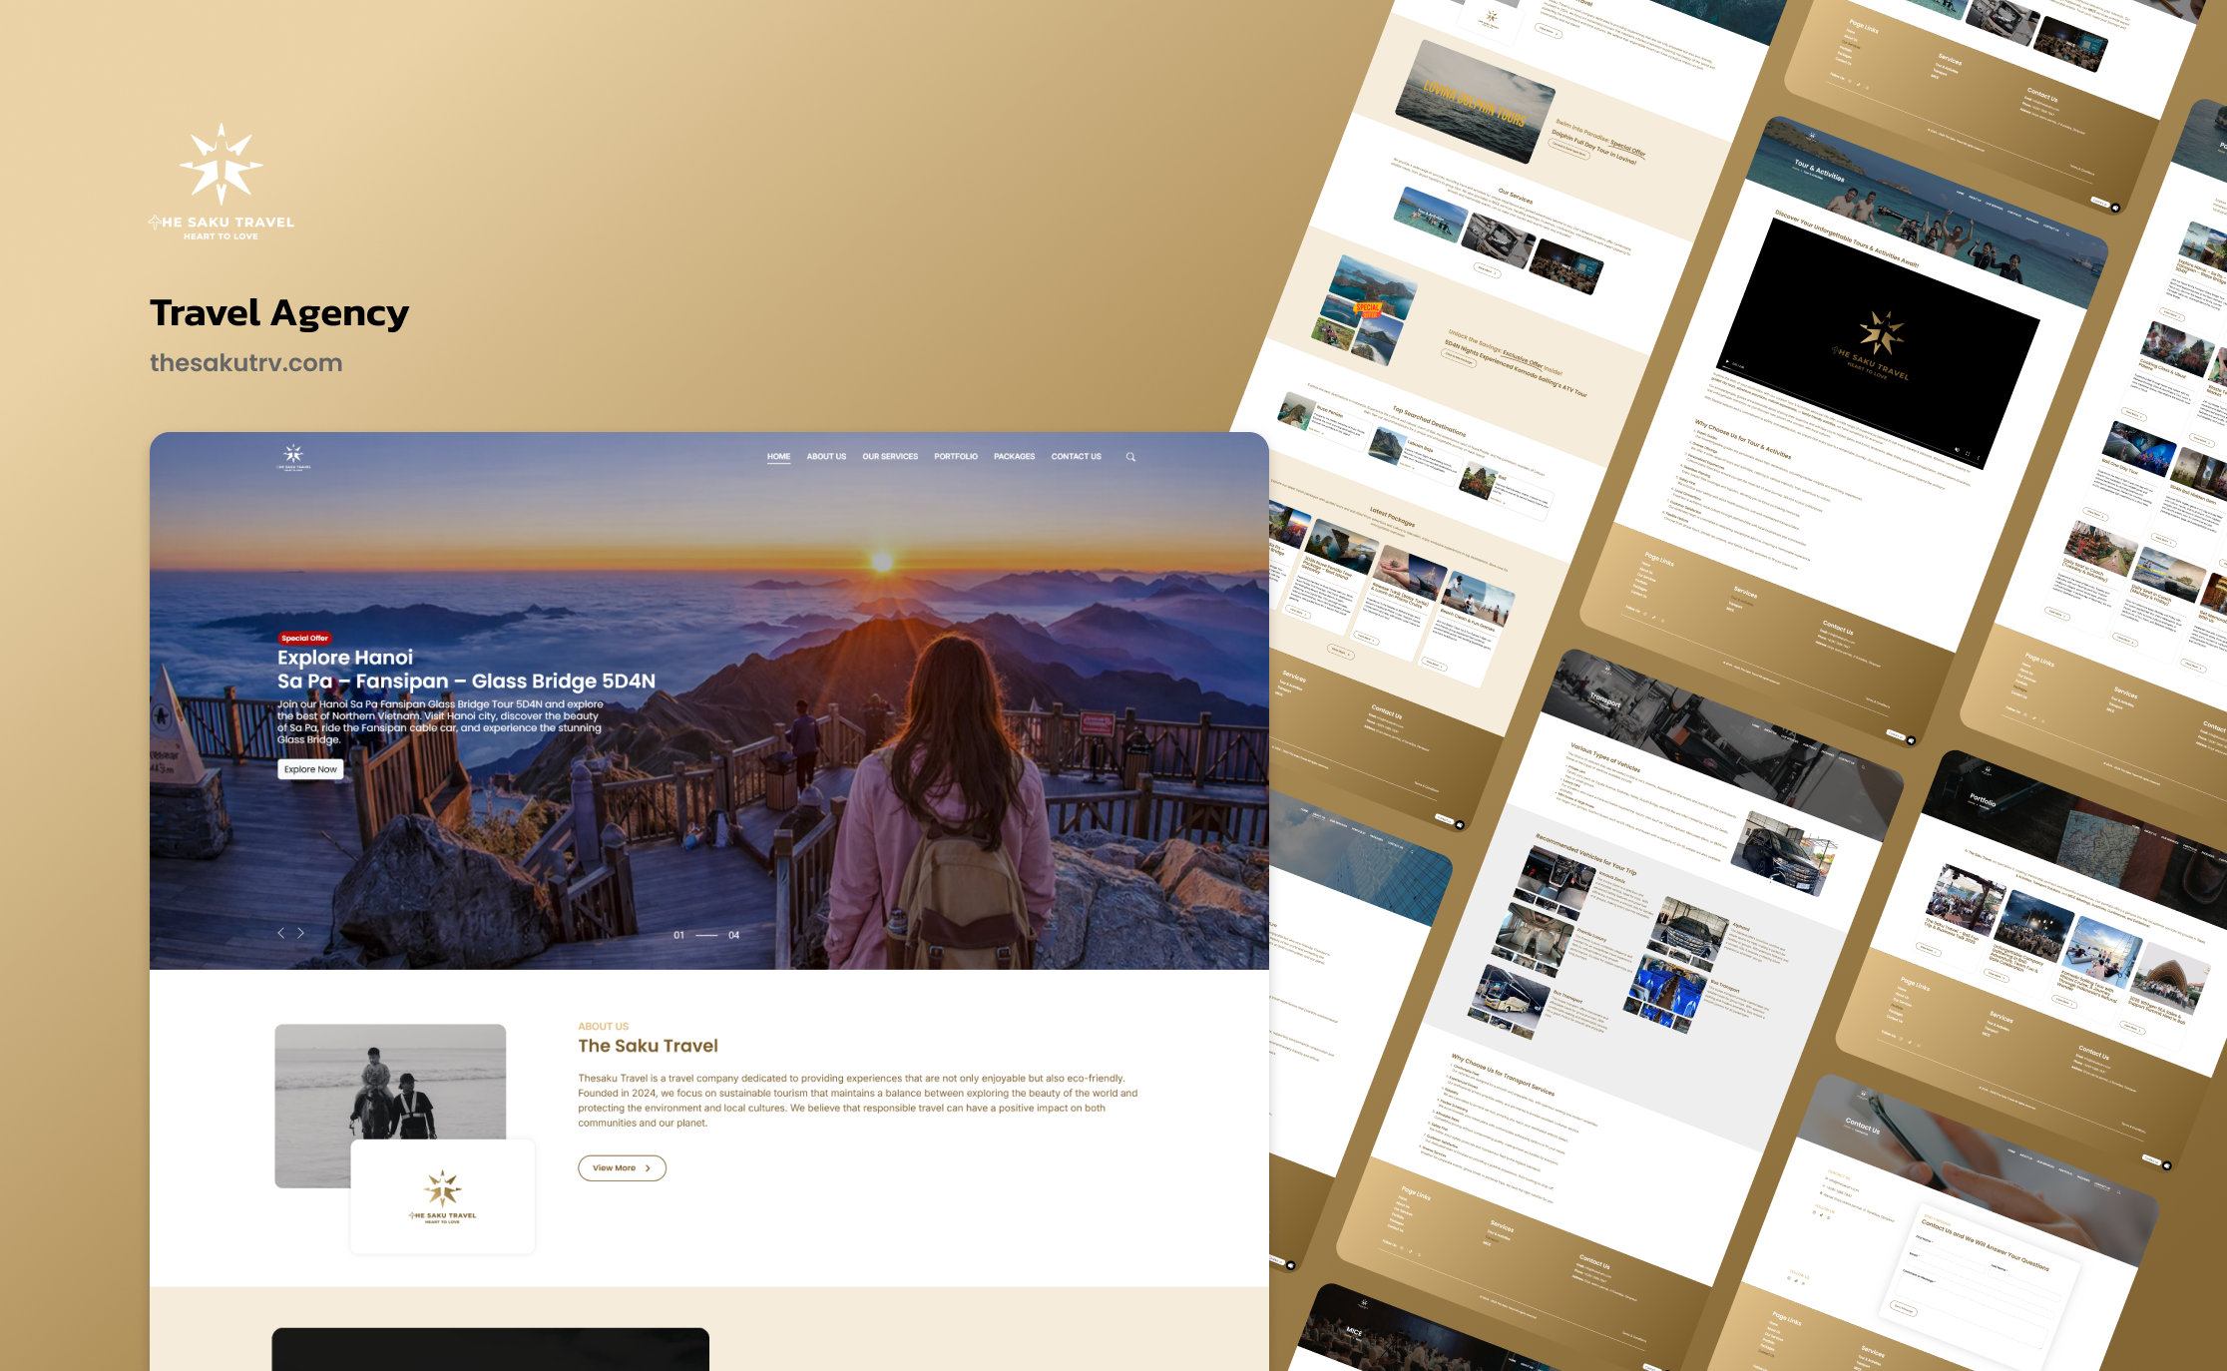Image resolution: width=2227 pixels, height=1371 pixels.
Task: Open thesakutrv.com link text
Action: click(x=245, y=363)
